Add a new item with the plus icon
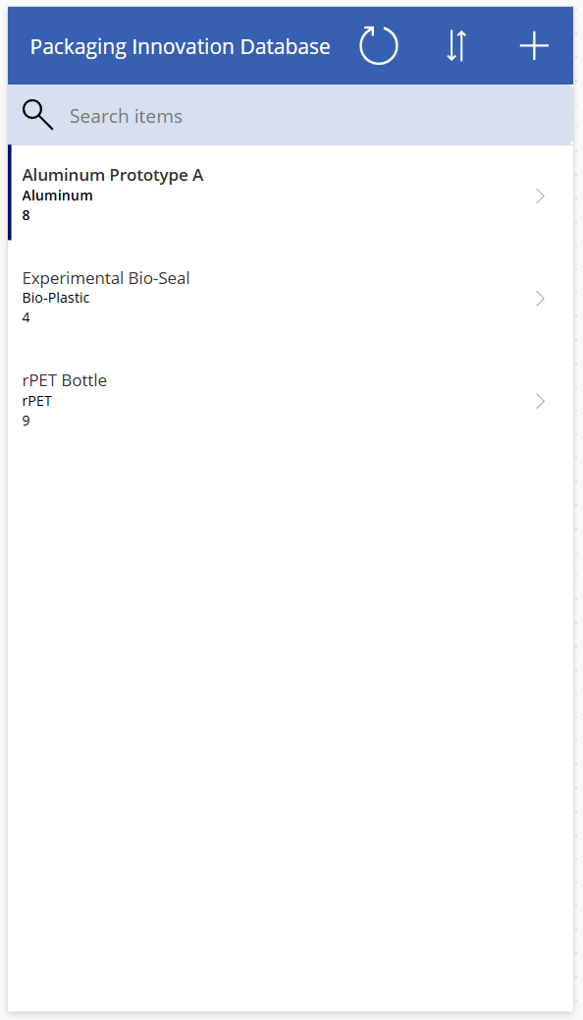 pos(533,45)
